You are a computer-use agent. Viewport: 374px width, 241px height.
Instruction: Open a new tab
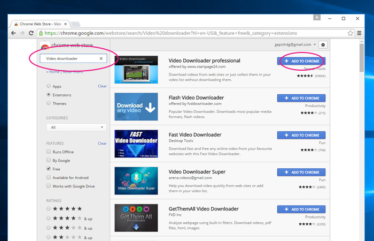tap(76, 24)
